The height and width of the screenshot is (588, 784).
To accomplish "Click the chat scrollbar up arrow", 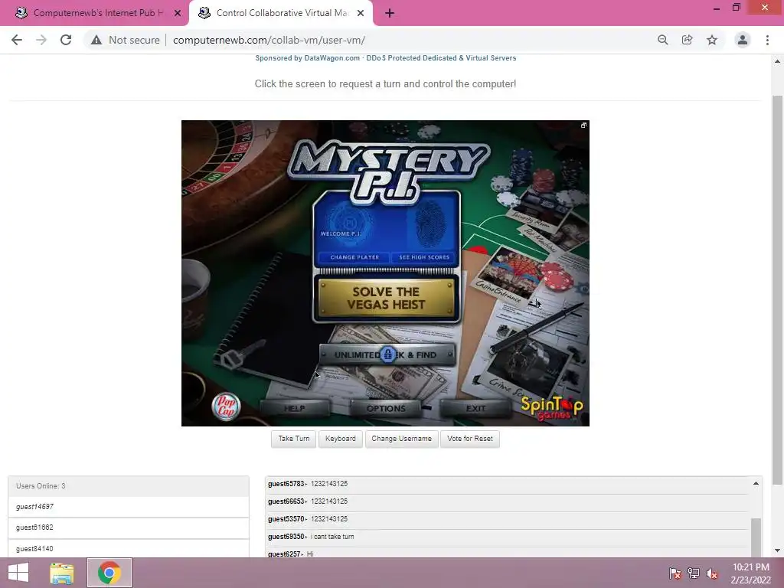I will 756,484.
